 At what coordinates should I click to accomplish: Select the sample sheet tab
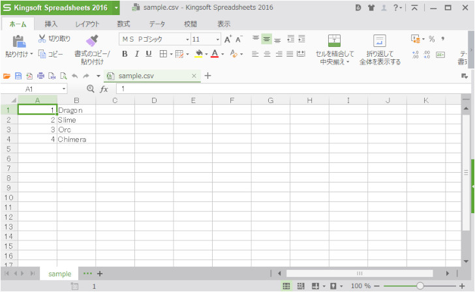[x=59, y=274]
